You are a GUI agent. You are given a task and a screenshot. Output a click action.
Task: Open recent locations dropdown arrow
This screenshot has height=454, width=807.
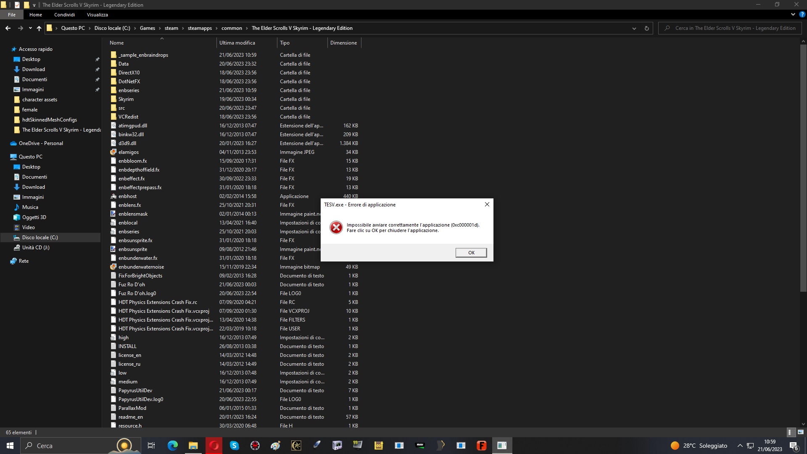(30, 28)
